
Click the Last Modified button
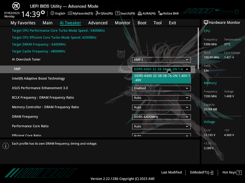tap(171, 172)
